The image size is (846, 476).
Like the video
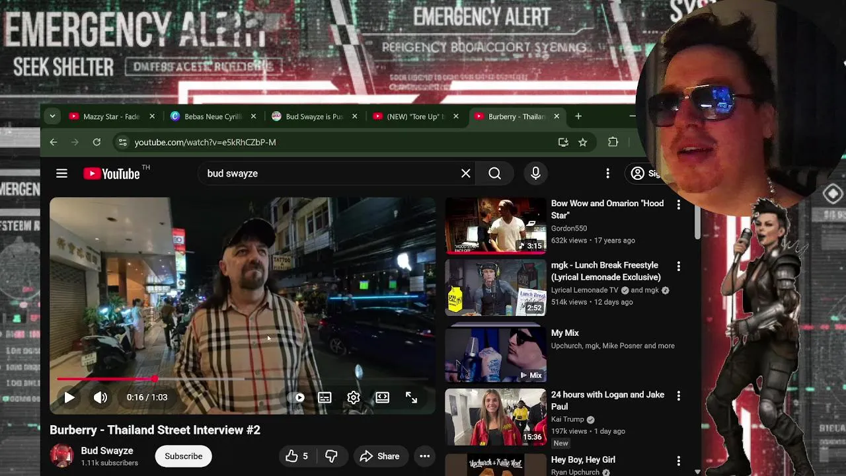pyautogui.click(x=297, y=456)
